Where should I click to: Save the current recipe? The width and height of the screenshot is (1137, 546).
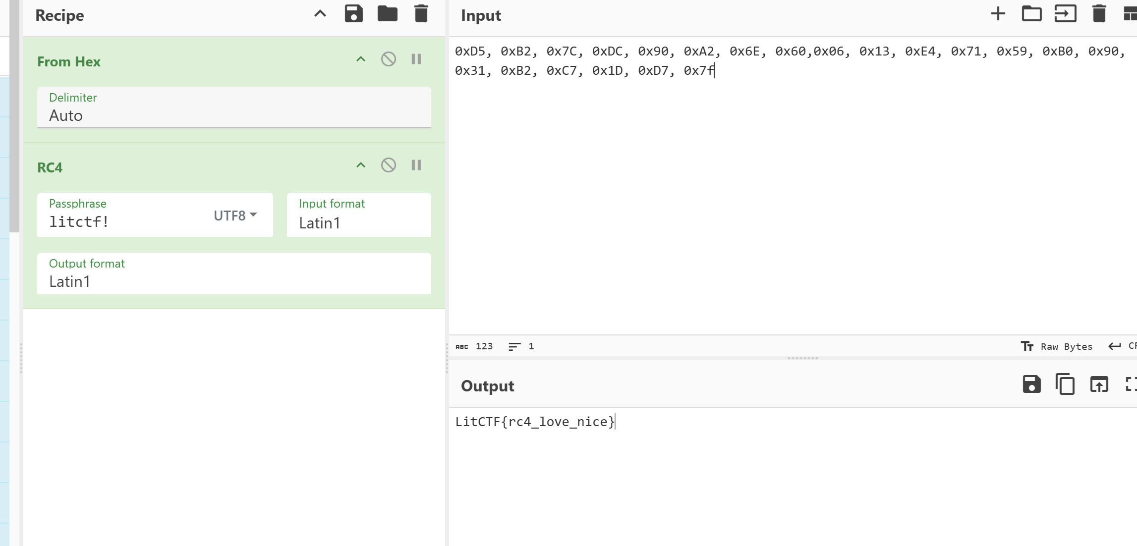353,14
